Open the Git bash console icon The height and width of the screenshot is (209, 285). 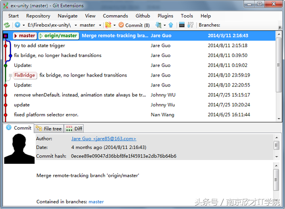(x=182, y=25)
